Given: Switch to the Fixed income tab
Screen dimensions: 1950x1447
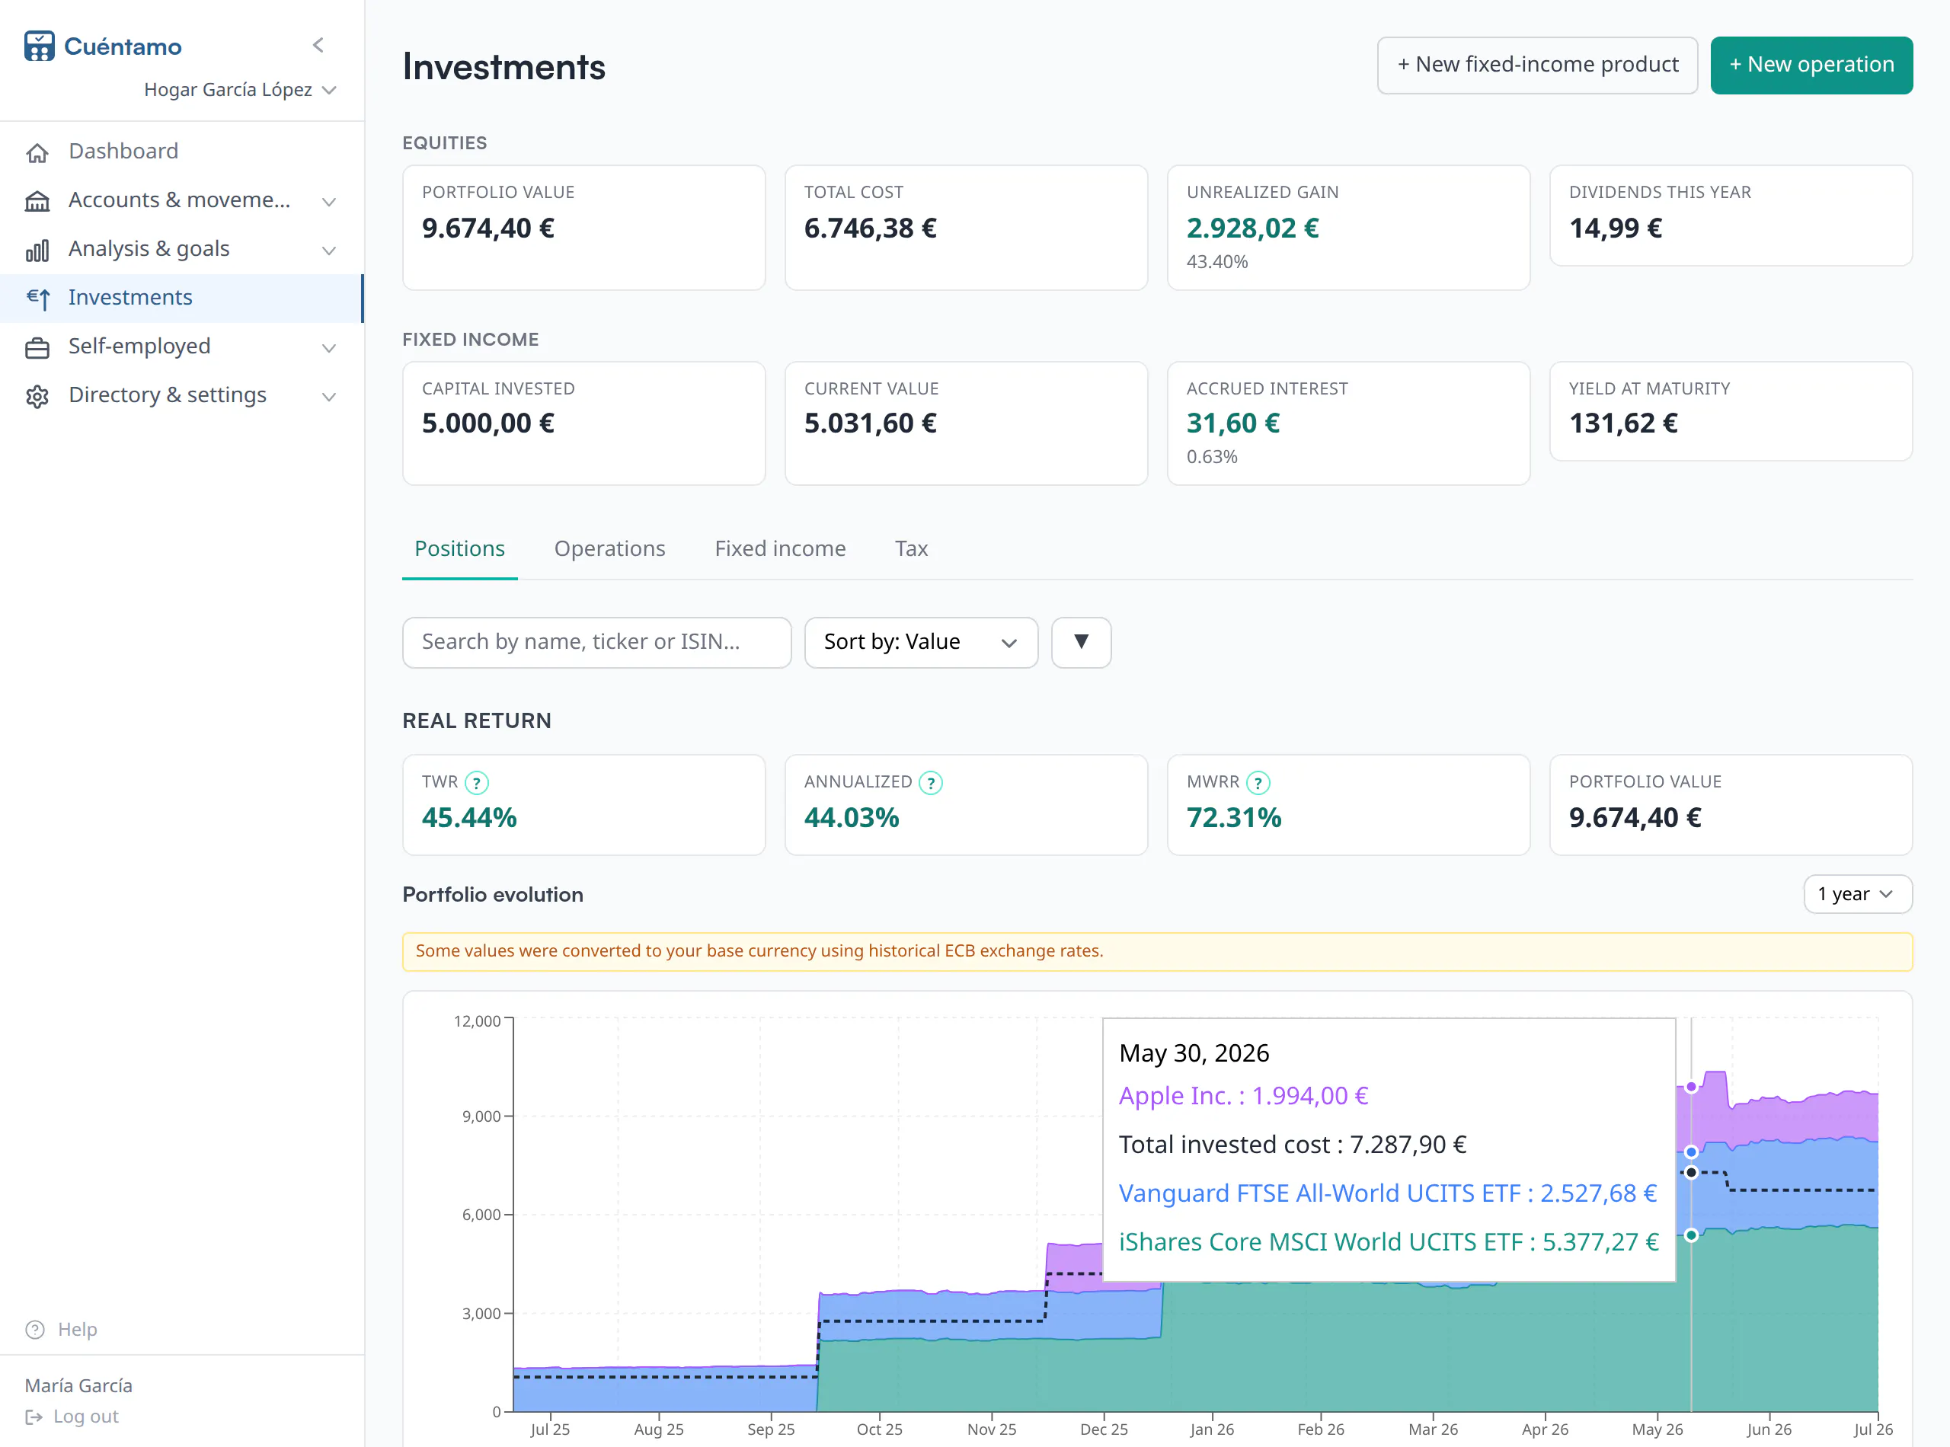Looking at the screenshot, I should tap(780, 548).
